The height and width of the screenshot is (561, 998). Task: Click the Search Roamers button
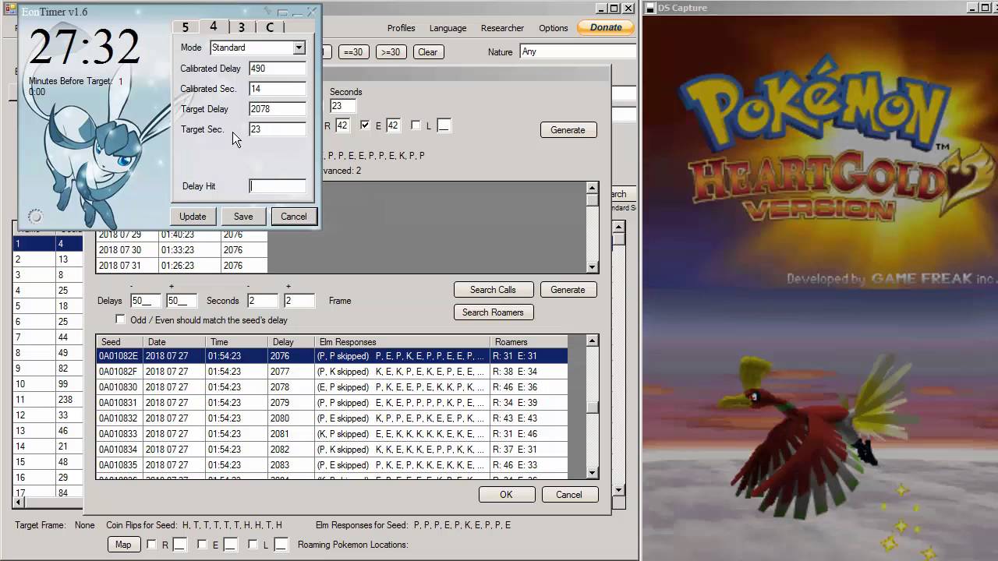[x=493, y=312]
